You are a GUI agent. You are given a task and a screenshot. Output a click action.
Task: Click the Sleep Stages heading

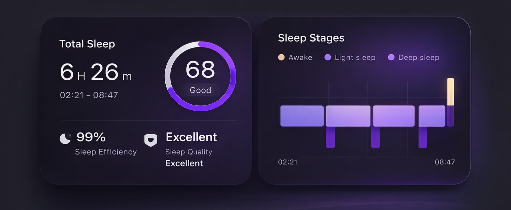tap(311, 38)
